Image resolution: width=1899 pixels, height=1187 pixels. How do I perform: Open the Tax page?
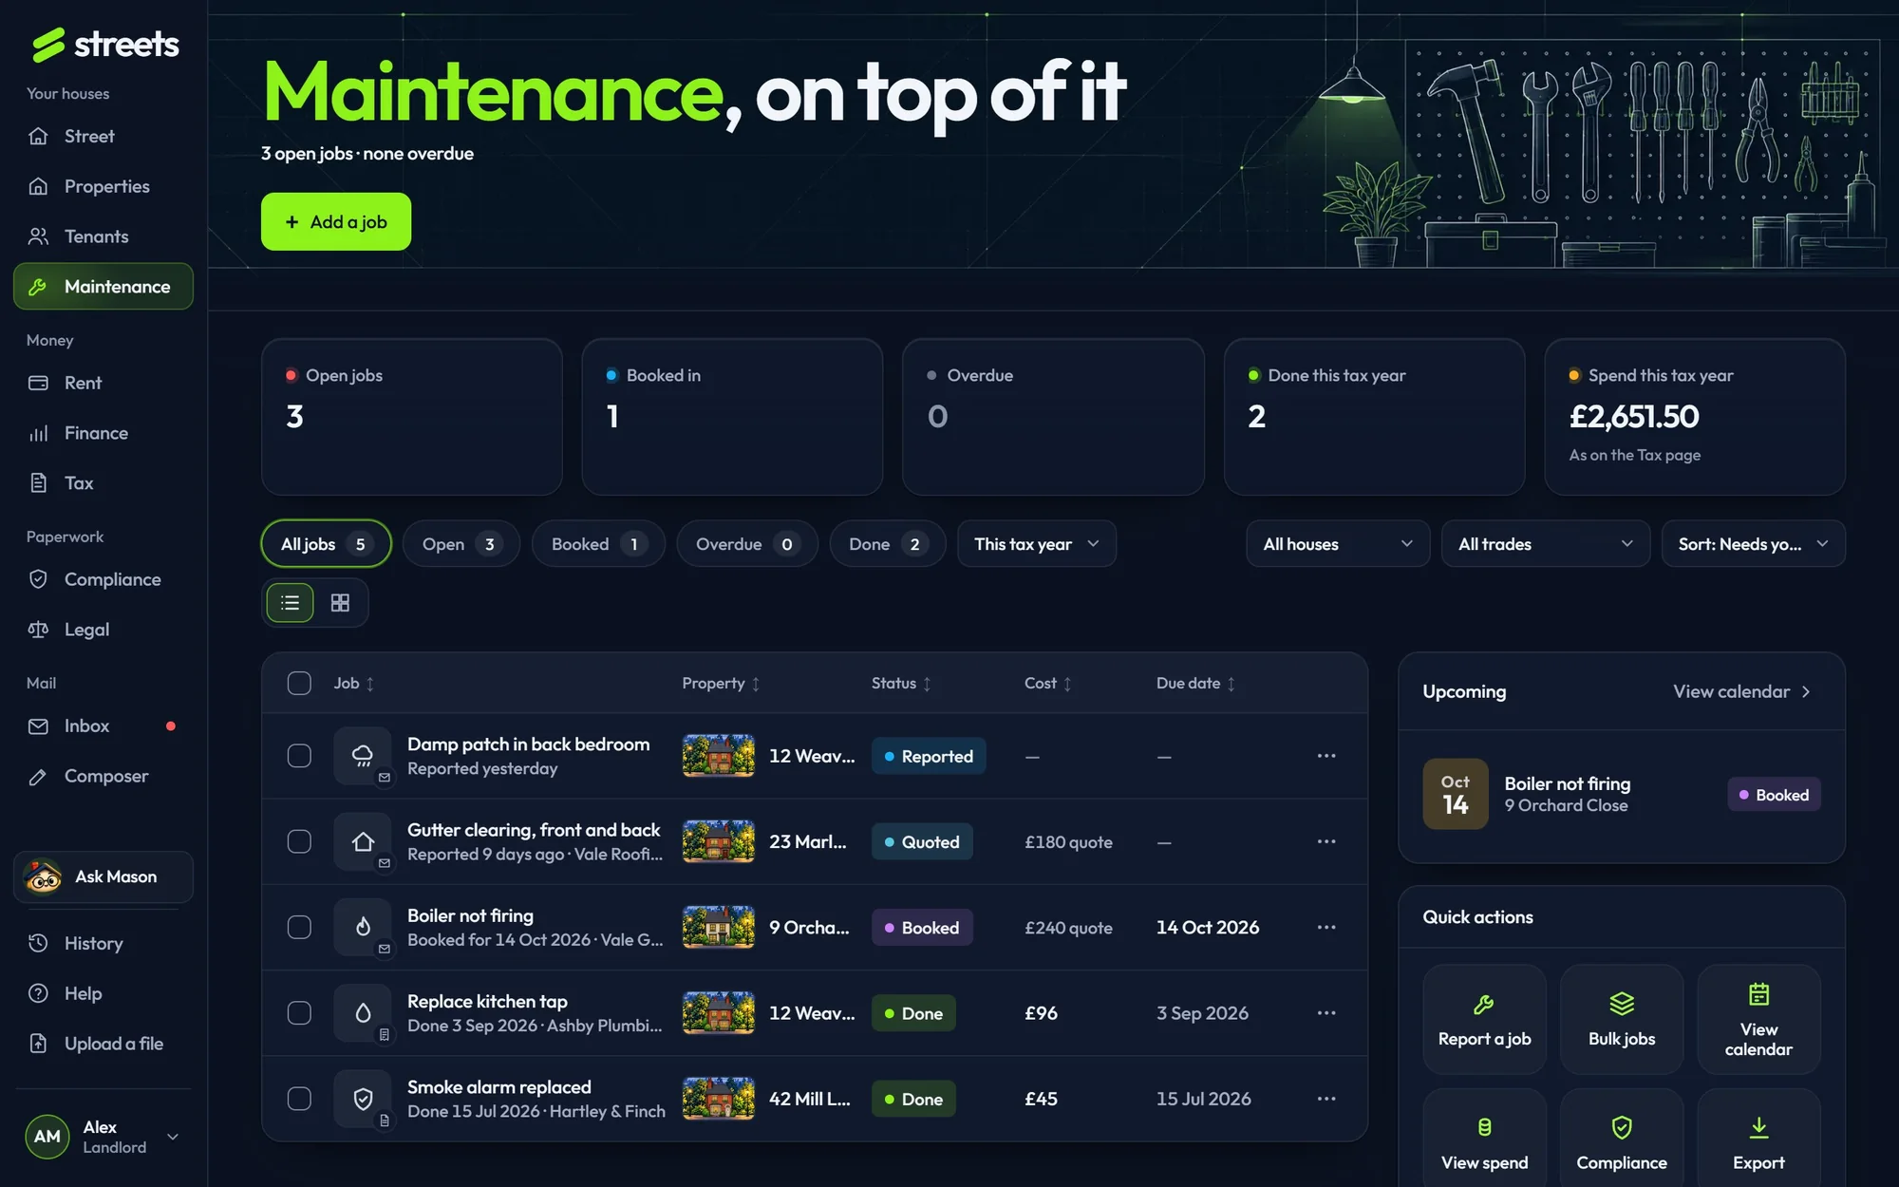click(x=103, y=483)
